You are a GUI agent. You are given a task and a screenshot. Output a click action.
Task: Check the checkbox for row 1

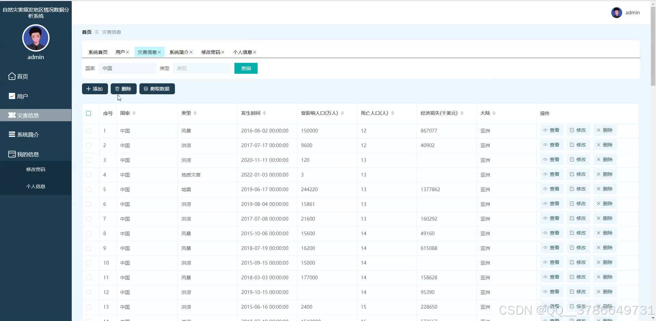88,131
